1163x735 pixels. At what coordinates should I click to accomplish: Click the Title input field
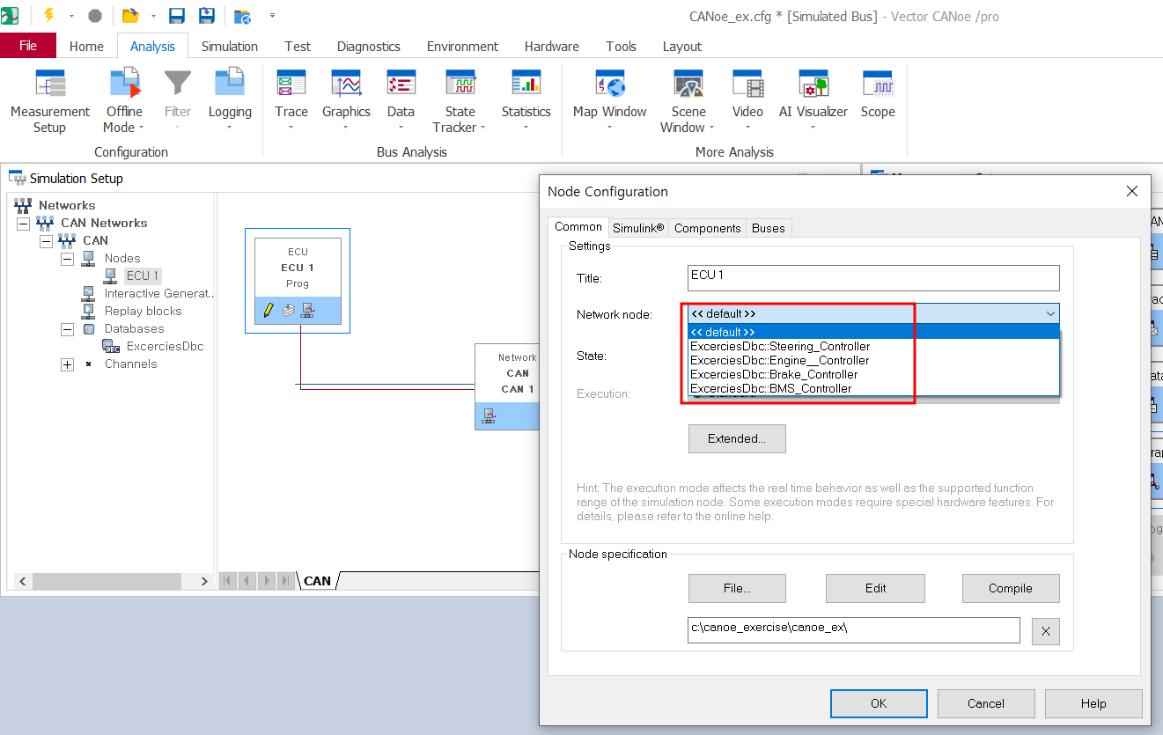point(873,278)
